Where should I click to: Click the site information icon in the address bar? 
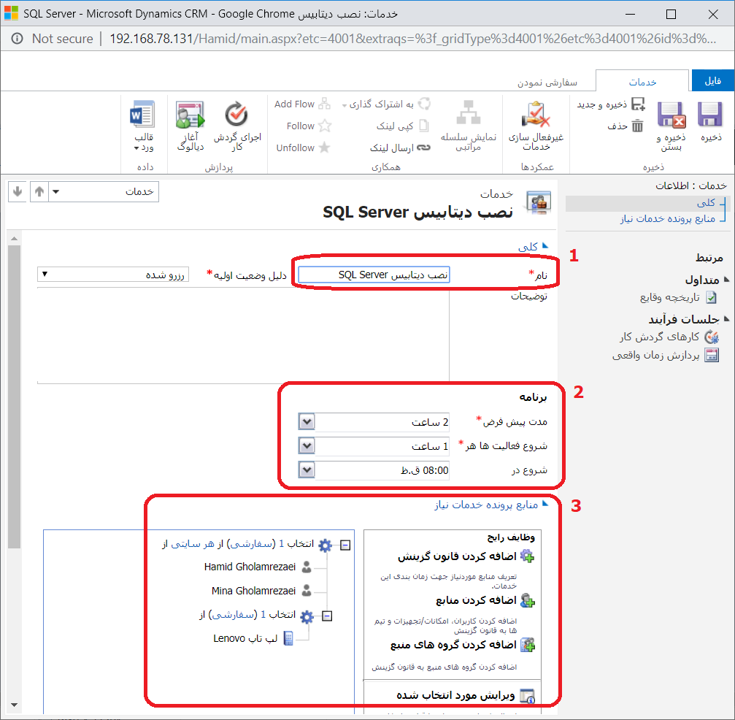click(x=17, y=39)
